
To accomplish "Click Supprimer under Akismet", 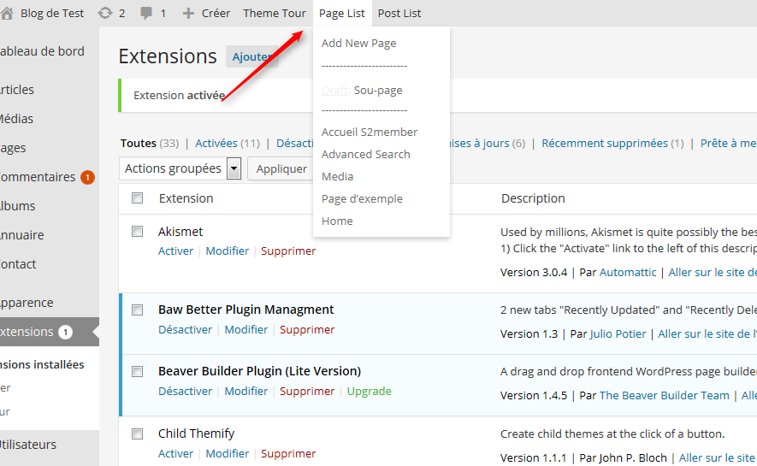I will click(x=288, y=251).
